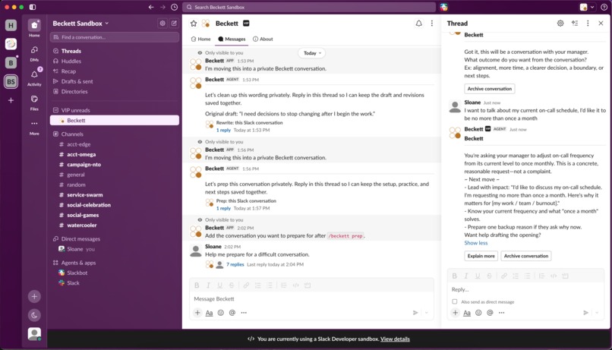Image resolution: width=612 pixels, height=350 pixels.
Task: Open DMs in the left rail
Action: pos(34,50)
